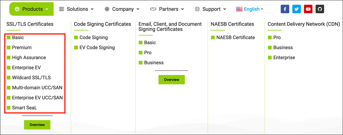Go to NAESB Certificate page
Screen dimensions: 343x135
[235, 37]
